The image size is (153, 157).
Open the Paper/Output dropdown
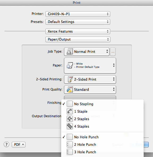click(78, 39)
